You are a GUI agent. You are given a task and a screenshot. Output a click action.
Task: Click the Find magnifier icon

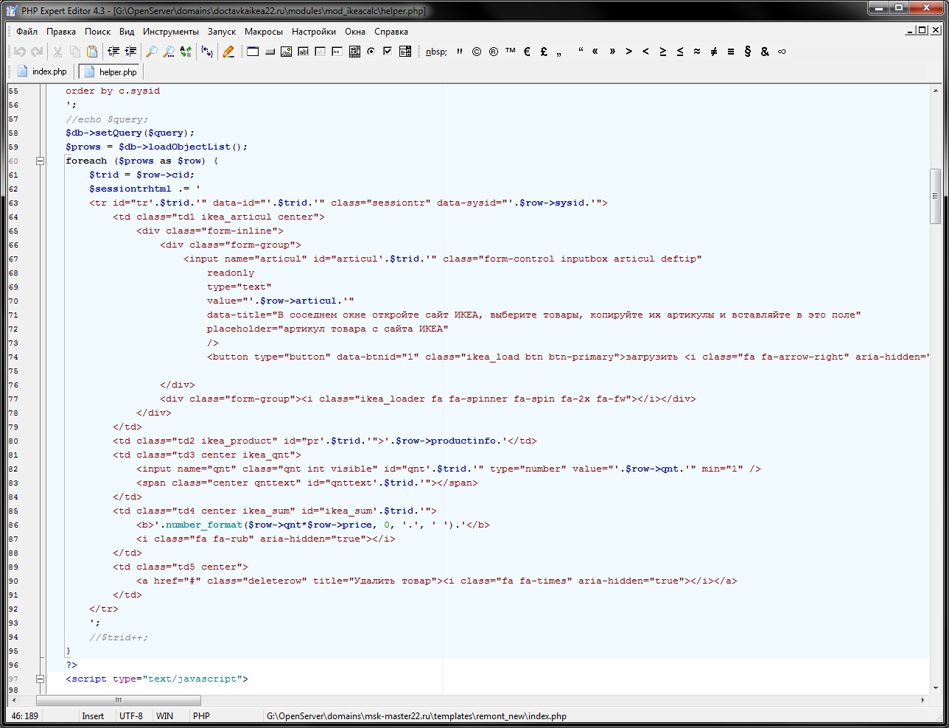click(x=152, y=52)
